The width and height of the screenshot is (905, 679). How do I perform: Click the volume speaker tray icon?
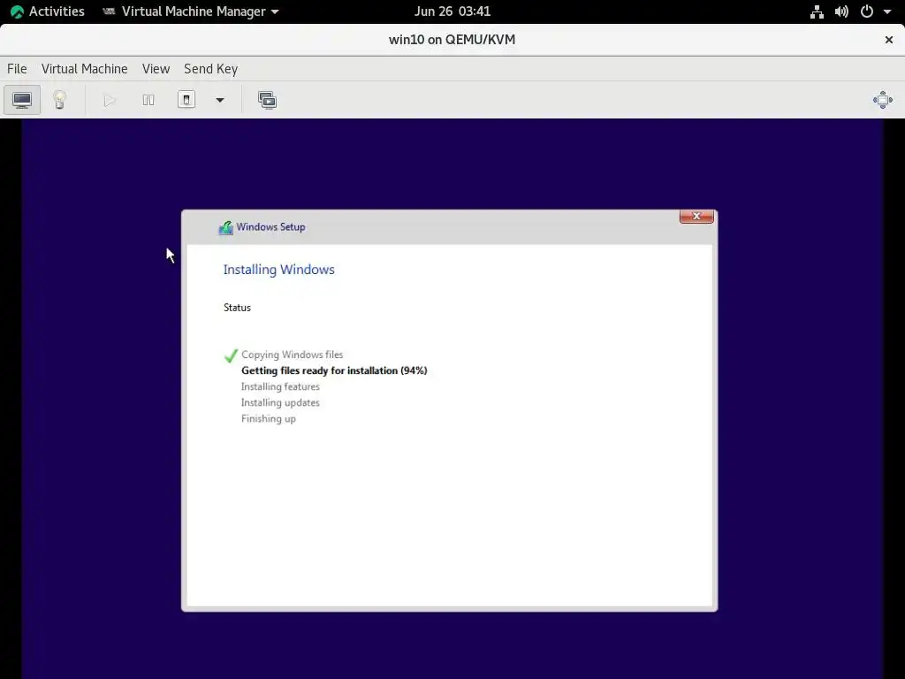[x=841, y=11]
